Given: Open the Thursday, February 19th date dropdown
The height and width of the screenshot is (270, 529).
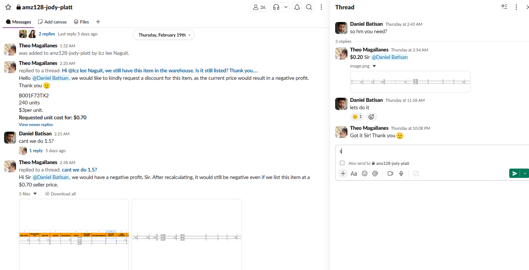Looking at the screenshot, I should pyautogui.click(x=164, y=35).
